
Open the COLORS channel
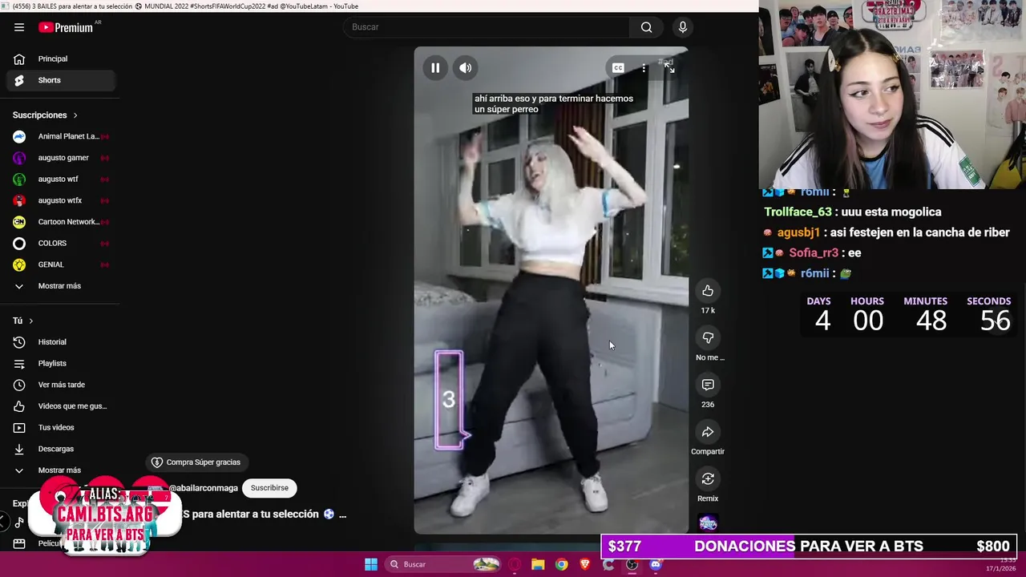pyautogui.click(x=61, y=244)
